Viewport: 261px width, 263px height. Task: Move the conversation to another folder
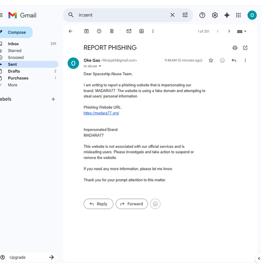coord(141,31)
